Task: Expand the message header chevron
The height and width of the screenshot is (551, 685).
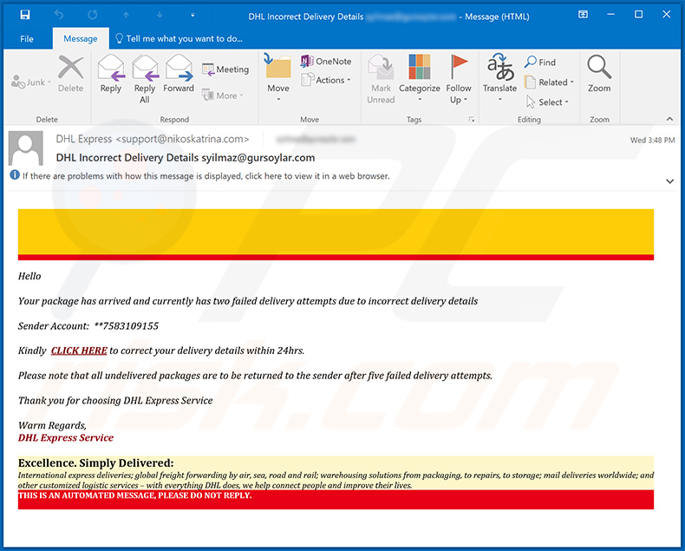Action: (x=669, y=181)
